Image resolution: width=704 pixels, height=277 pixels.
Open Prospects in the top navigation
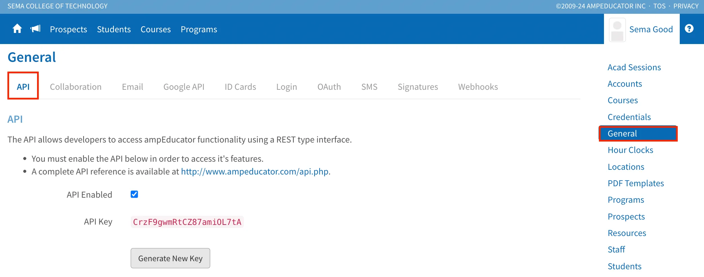pos(69,29)
